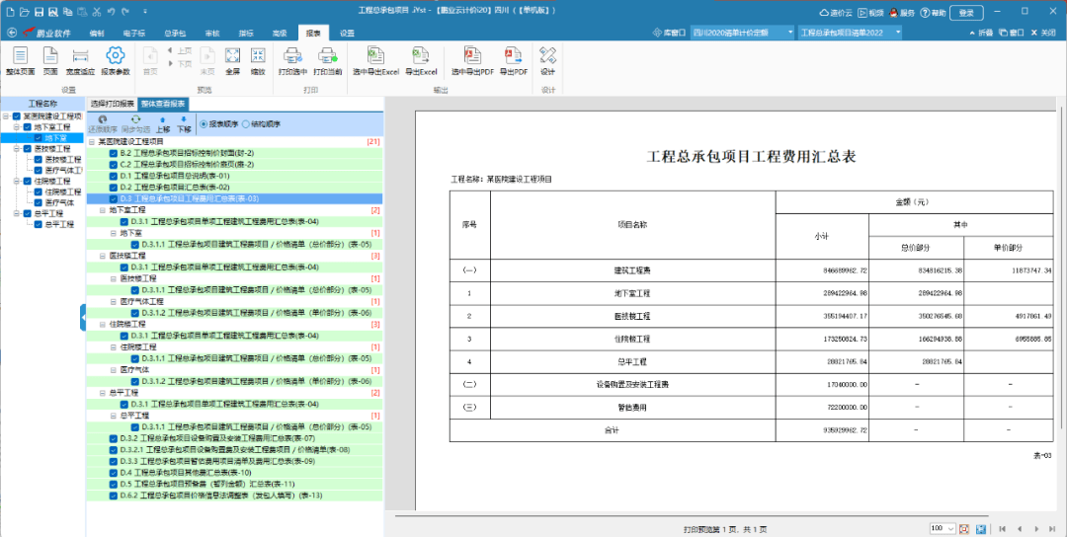Screen dimensions: 1067x537
Task: Click the 宽度适应 fit-width icon
Action: pos(80,57)
